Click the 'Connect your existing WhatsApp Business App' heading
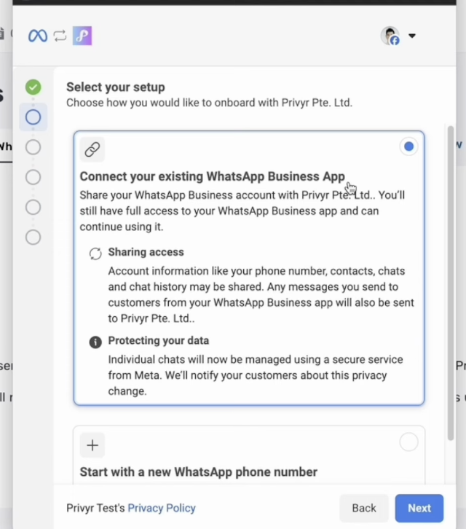Viewport: 466px width, 529px height. (x=213, y=176)
